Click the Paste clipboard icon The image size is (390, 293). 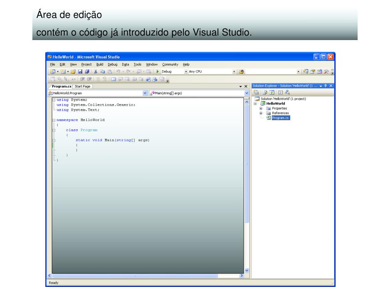click(109, 72)
